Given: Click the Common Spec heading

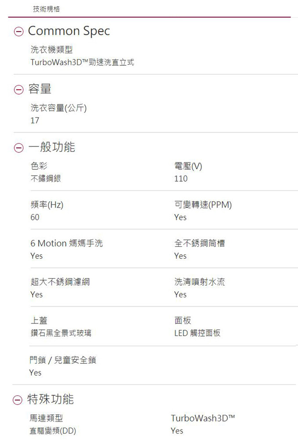Looking at the screenshot, I should (69, 31).
